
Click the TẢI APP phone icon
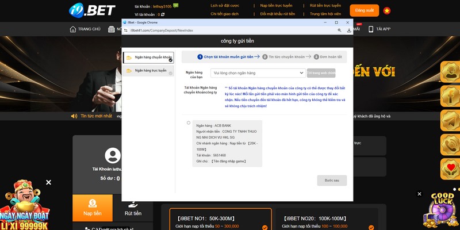pos(371,29)
